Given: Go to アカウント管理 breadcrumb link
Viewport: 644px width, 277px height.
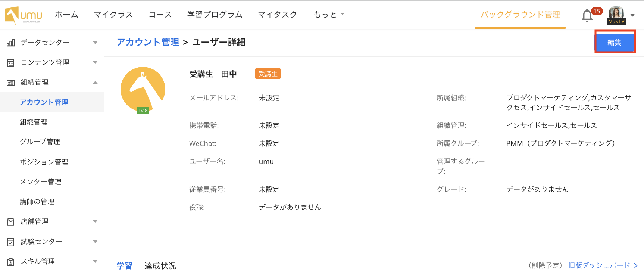Looking at the screenshot, I should pos(148,42).
